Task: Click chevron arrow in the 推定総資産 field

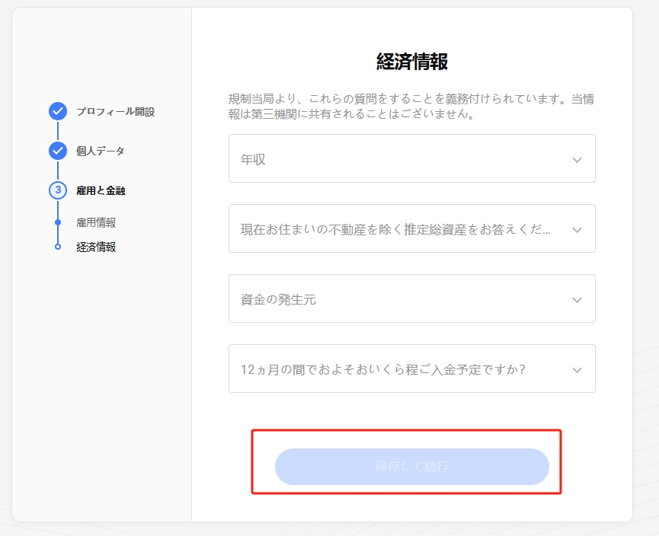Action: point(577,230)
